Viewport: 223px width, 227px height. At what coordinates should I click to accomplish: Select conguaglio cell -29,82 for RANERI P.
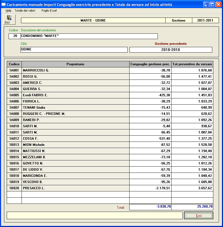[150, 120]
